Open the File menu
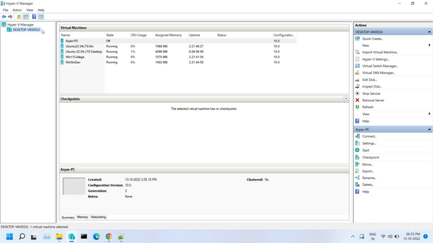This screenshot has width=433, height=243. click(5, 10)
